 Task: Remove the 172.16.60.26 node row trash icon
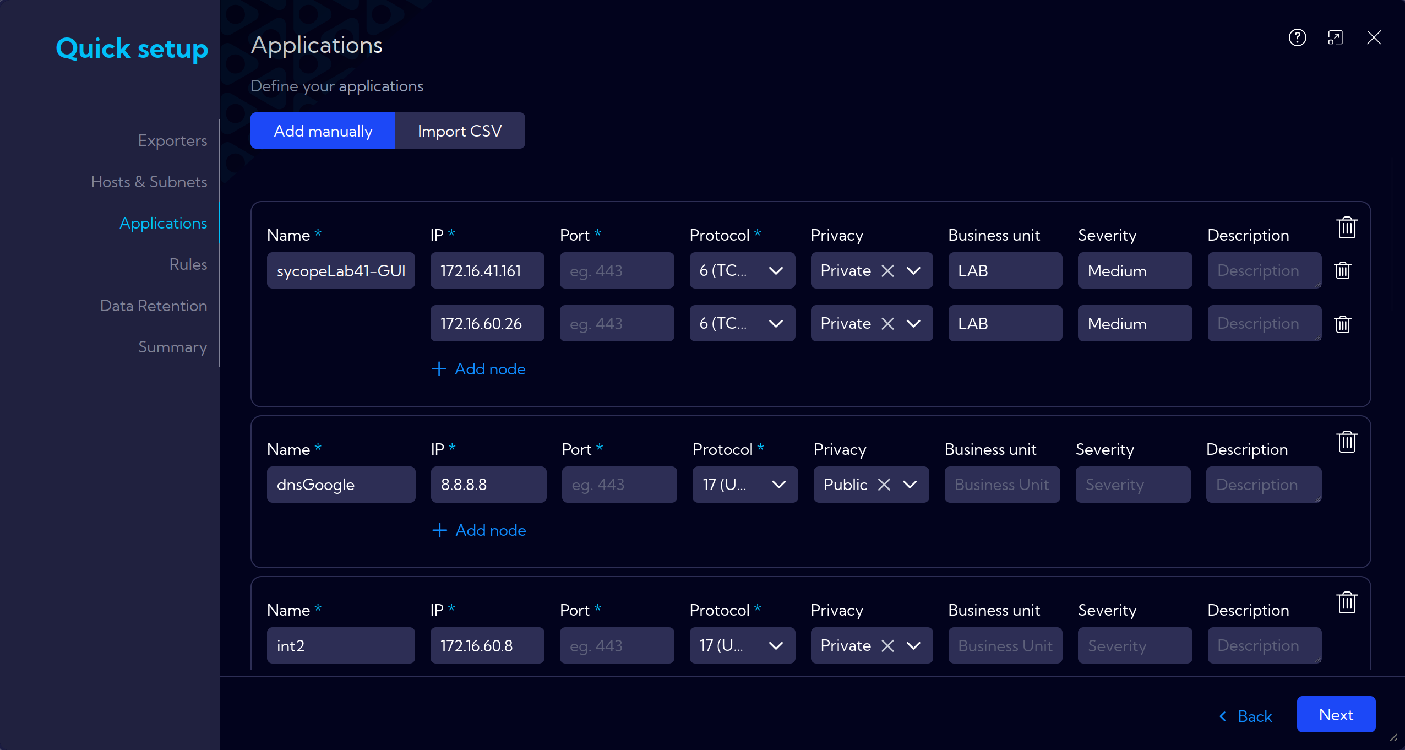(1343, 324)
